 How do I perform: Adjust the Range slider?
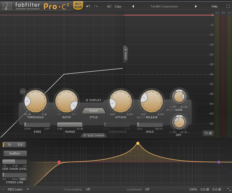coord(70,124)
